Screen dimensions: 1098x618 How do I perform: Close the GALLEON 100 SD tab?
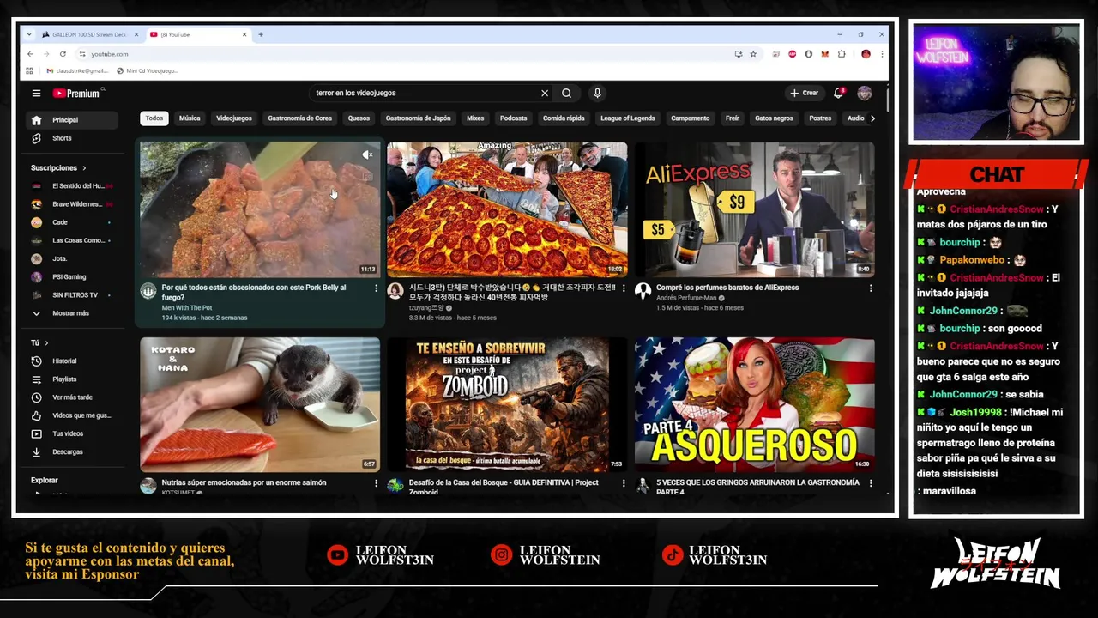(x=136, y=34)
